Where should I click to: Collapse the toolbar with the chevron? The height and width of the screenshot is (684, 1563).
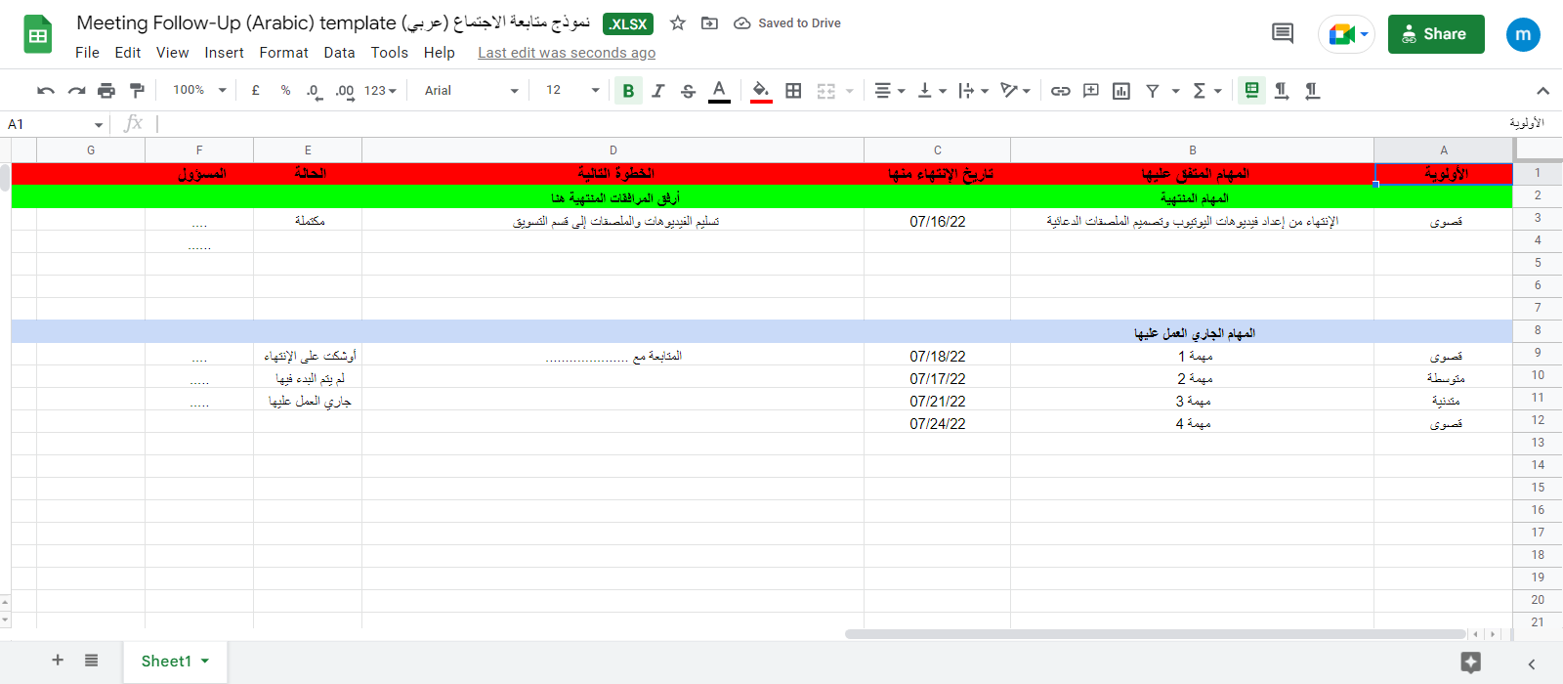click(1542, 91)
